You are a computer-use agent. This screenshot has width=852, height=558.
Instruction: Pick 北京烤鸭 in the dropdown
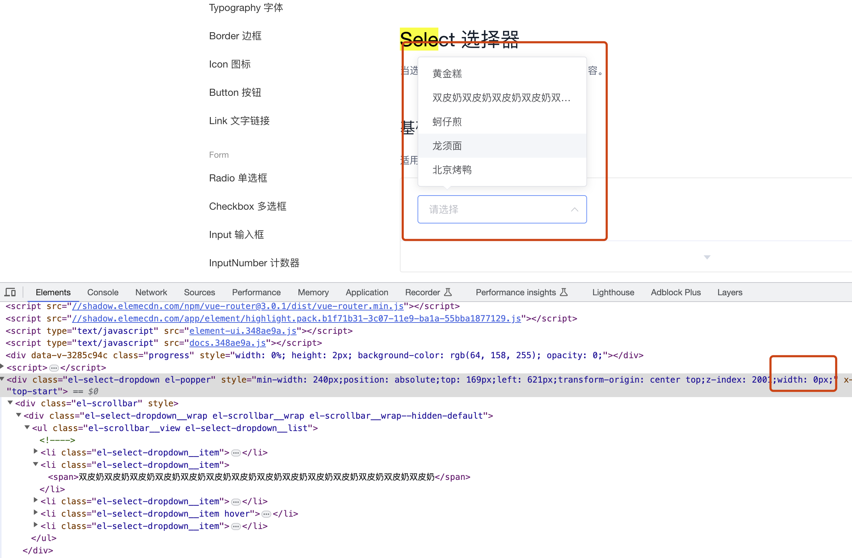coord(502,169)
